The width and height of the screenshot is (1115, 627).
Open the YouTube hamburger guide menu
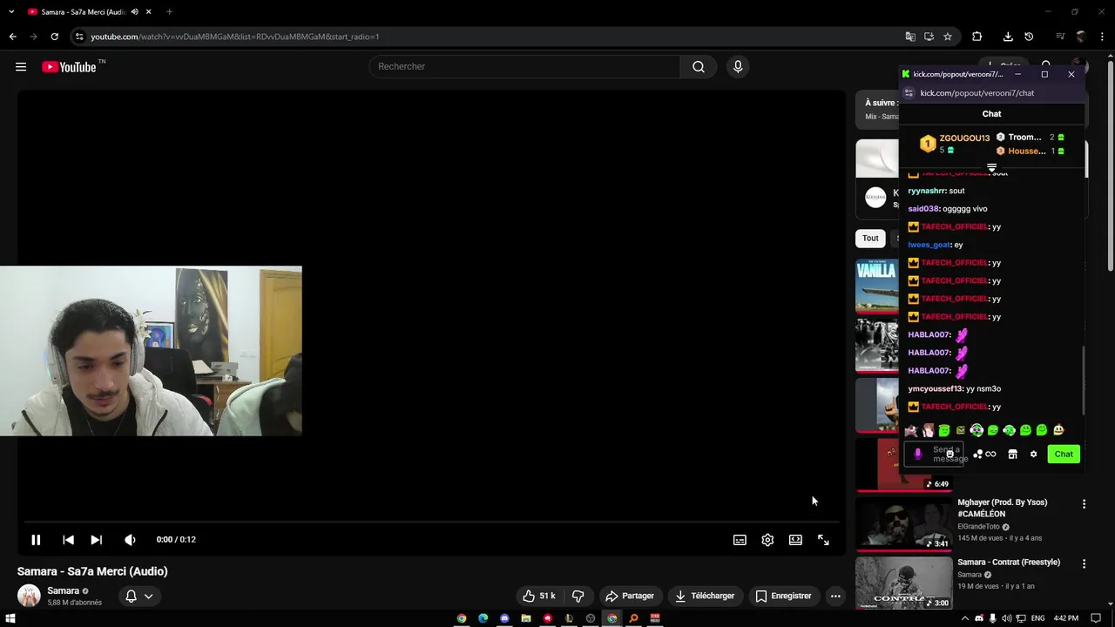[x=21, y=67]
